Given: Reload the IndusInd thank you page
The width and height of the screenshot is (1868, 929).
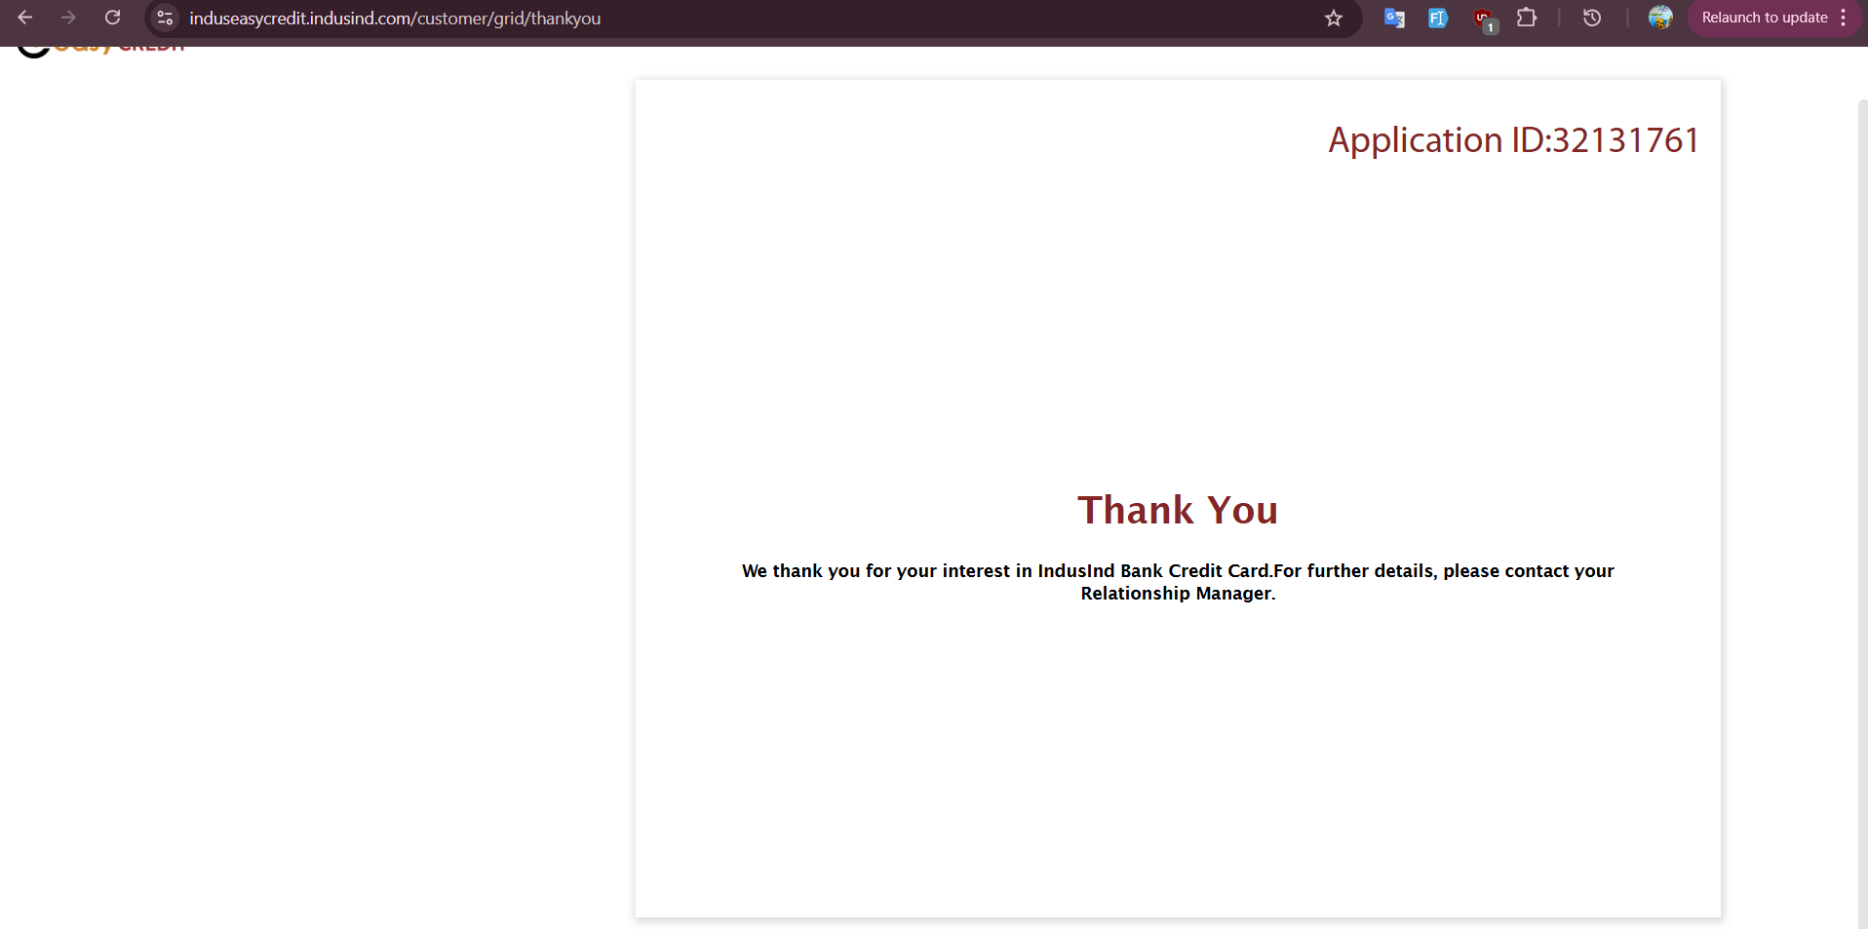Looking at the screenshot, I should coord(112,18).
